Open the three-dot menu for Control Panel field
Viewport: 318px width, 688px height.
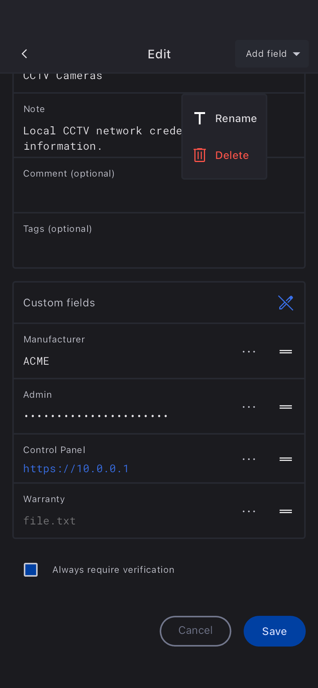coord(249,459)
